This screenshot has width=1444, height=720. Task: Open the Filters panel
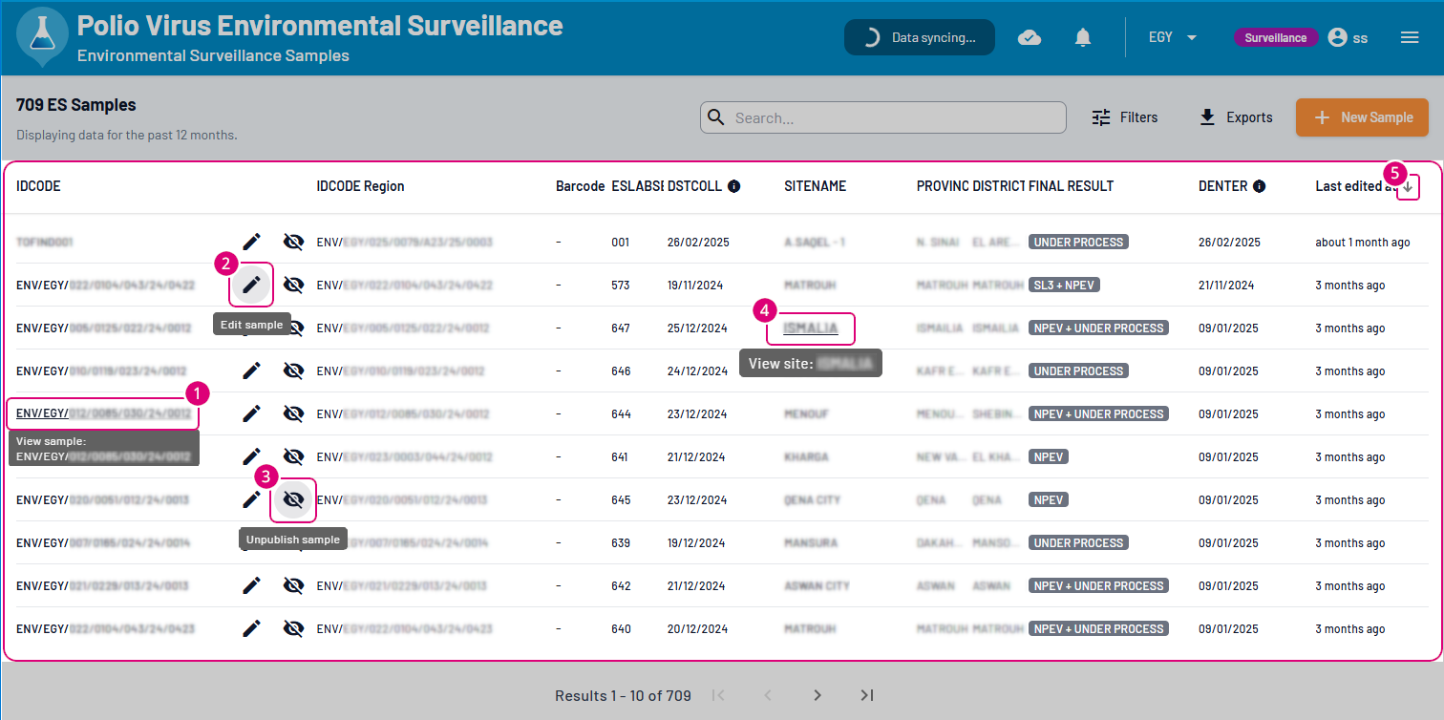point(1125,117)
